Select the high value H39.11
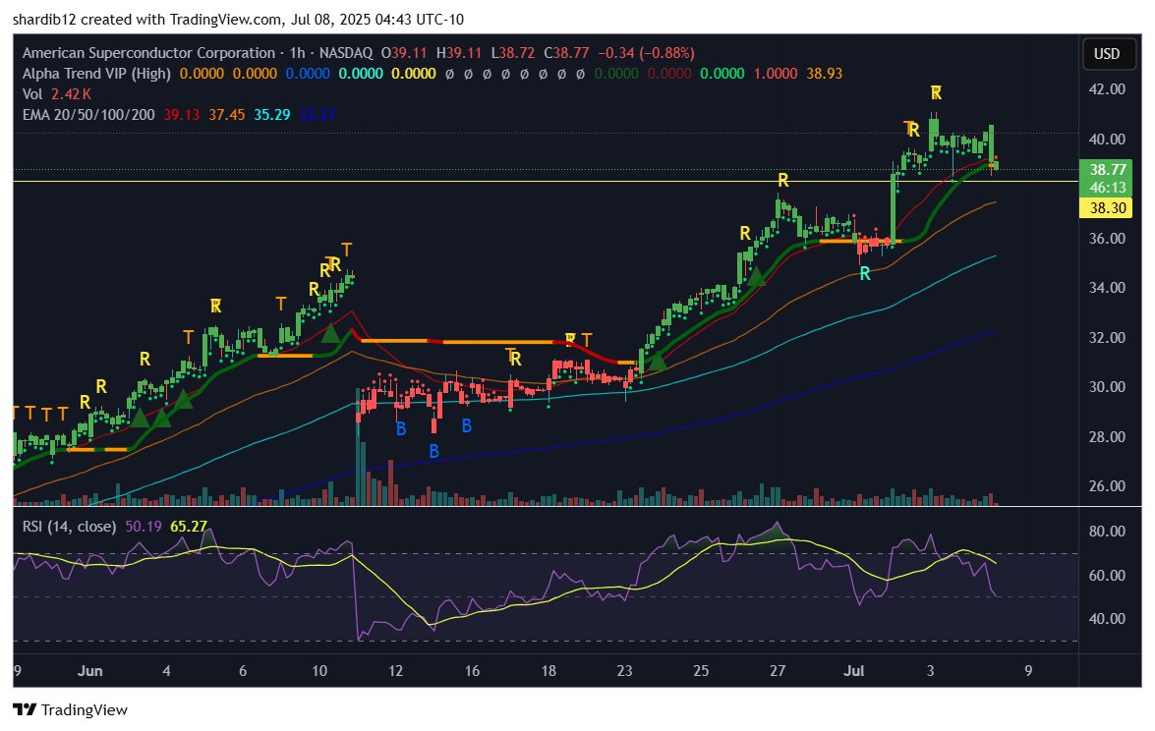This screenshot has width=1155, height=731. pyautogui.click(x=459, y=53)
